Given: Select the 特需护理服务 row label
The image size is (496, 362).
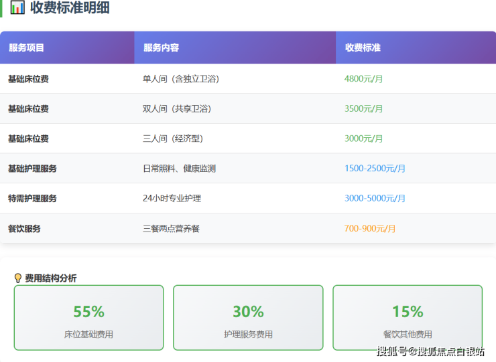Looking at the screenshot, I should click(32, 199).
